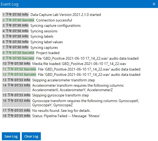This screenshot has height=141, width=158.
Task: Select the Skipping accelerometer transform step entry
Action: coord(49,80)
